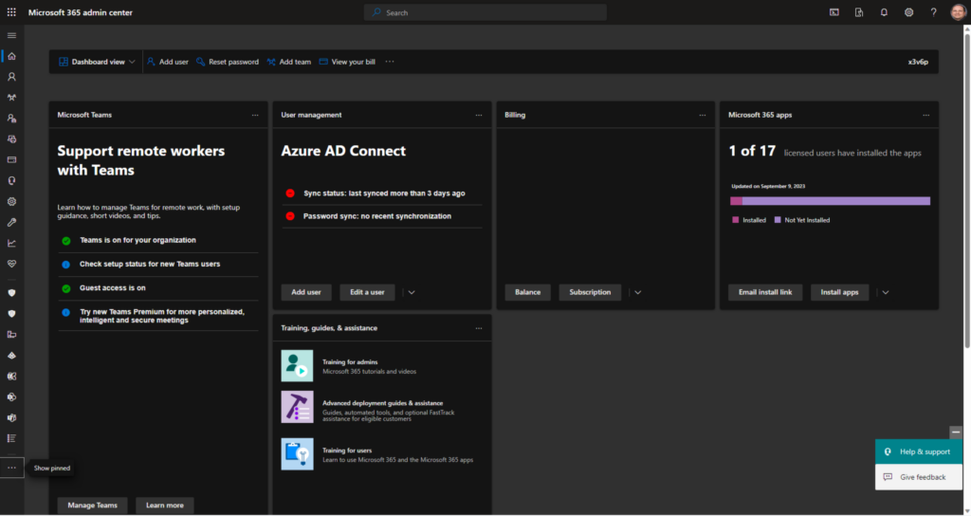Click the Balance button
Screen dimensions: 971x516
[527, 292]
